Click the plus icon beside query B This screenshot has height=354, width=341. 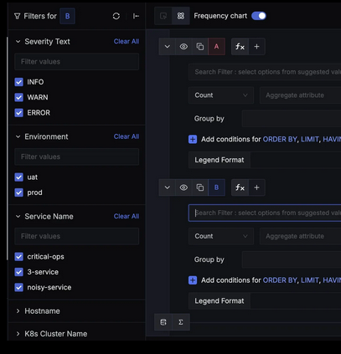[x=256, y=187]
